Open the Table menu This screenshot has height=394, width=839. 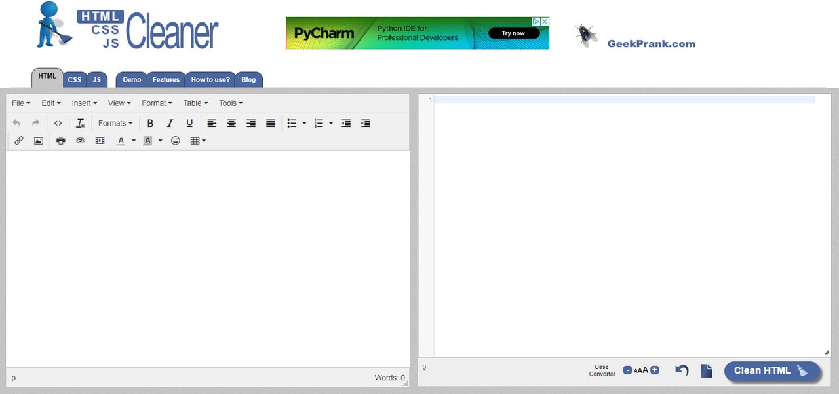click(195, 103)
